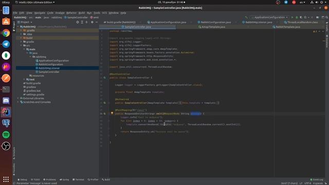The image size is (329, 185).
Task: Click the SampleController breadcrumb in navigation bar
Action: (76, 17)
